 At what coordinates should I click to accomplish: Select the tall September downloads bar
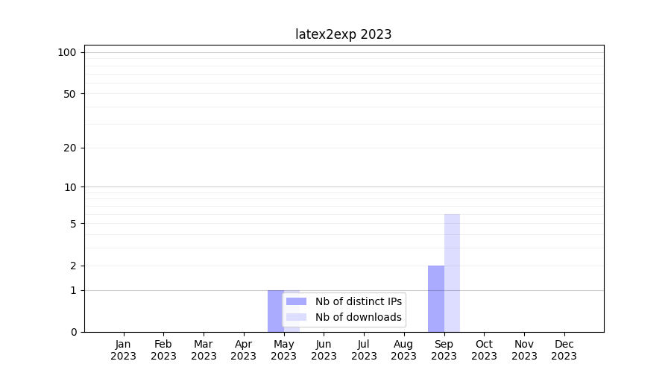452,272
